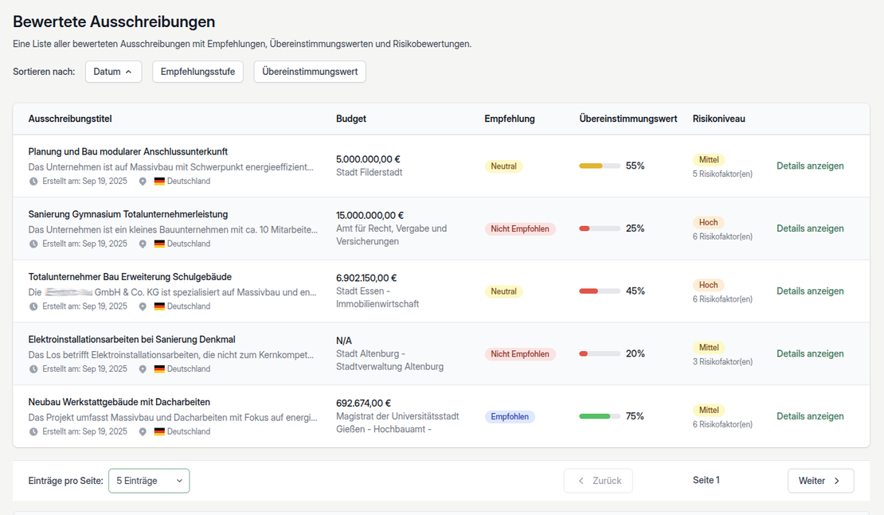Click clock icon in Totalunternehmer Bau row
This screenshot has height=515, width=884.
click(x=33, y=306)
